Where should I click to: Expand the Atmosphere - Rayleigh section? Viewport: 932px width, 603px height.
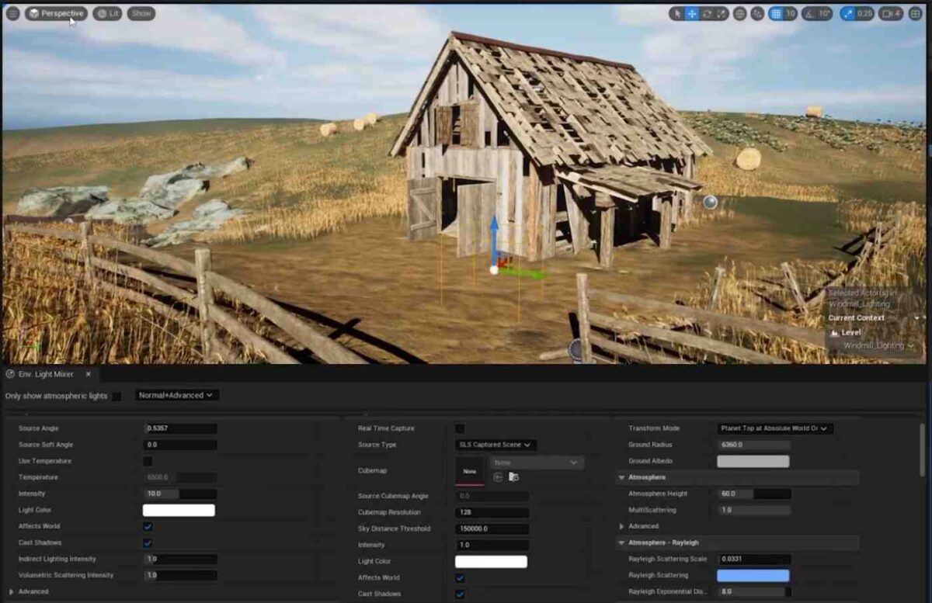(x=620, y=542)
